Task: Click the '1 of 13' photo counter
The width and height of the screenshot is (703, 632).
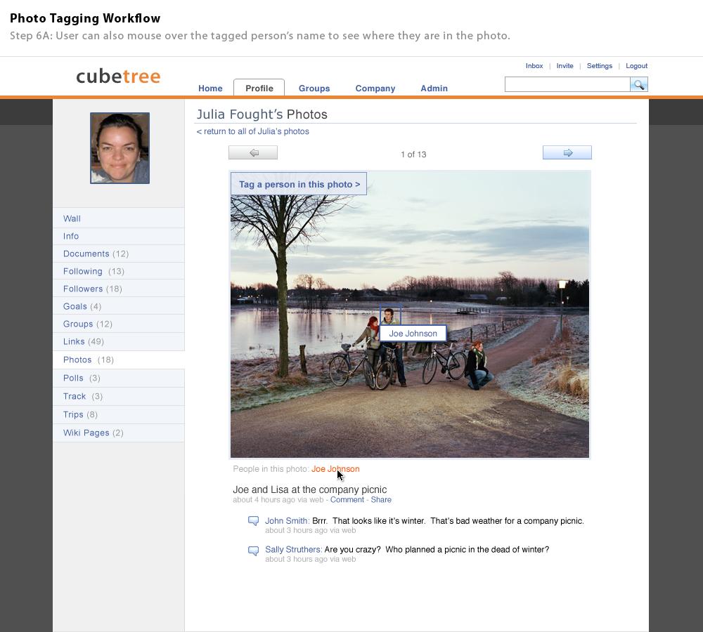Action: point(413,154)
